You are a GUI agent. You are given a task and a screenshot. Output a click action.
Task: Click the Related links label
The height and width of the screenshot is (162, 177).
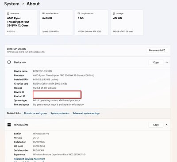pyautogui.click(x=14, y=113)
